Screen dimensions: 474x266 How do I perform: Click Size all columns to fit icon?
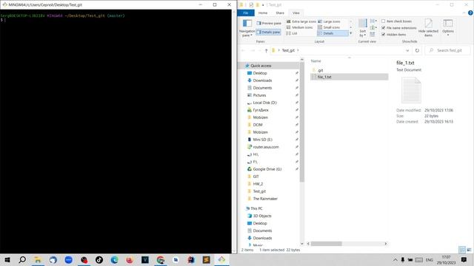(x=373, y=34)
